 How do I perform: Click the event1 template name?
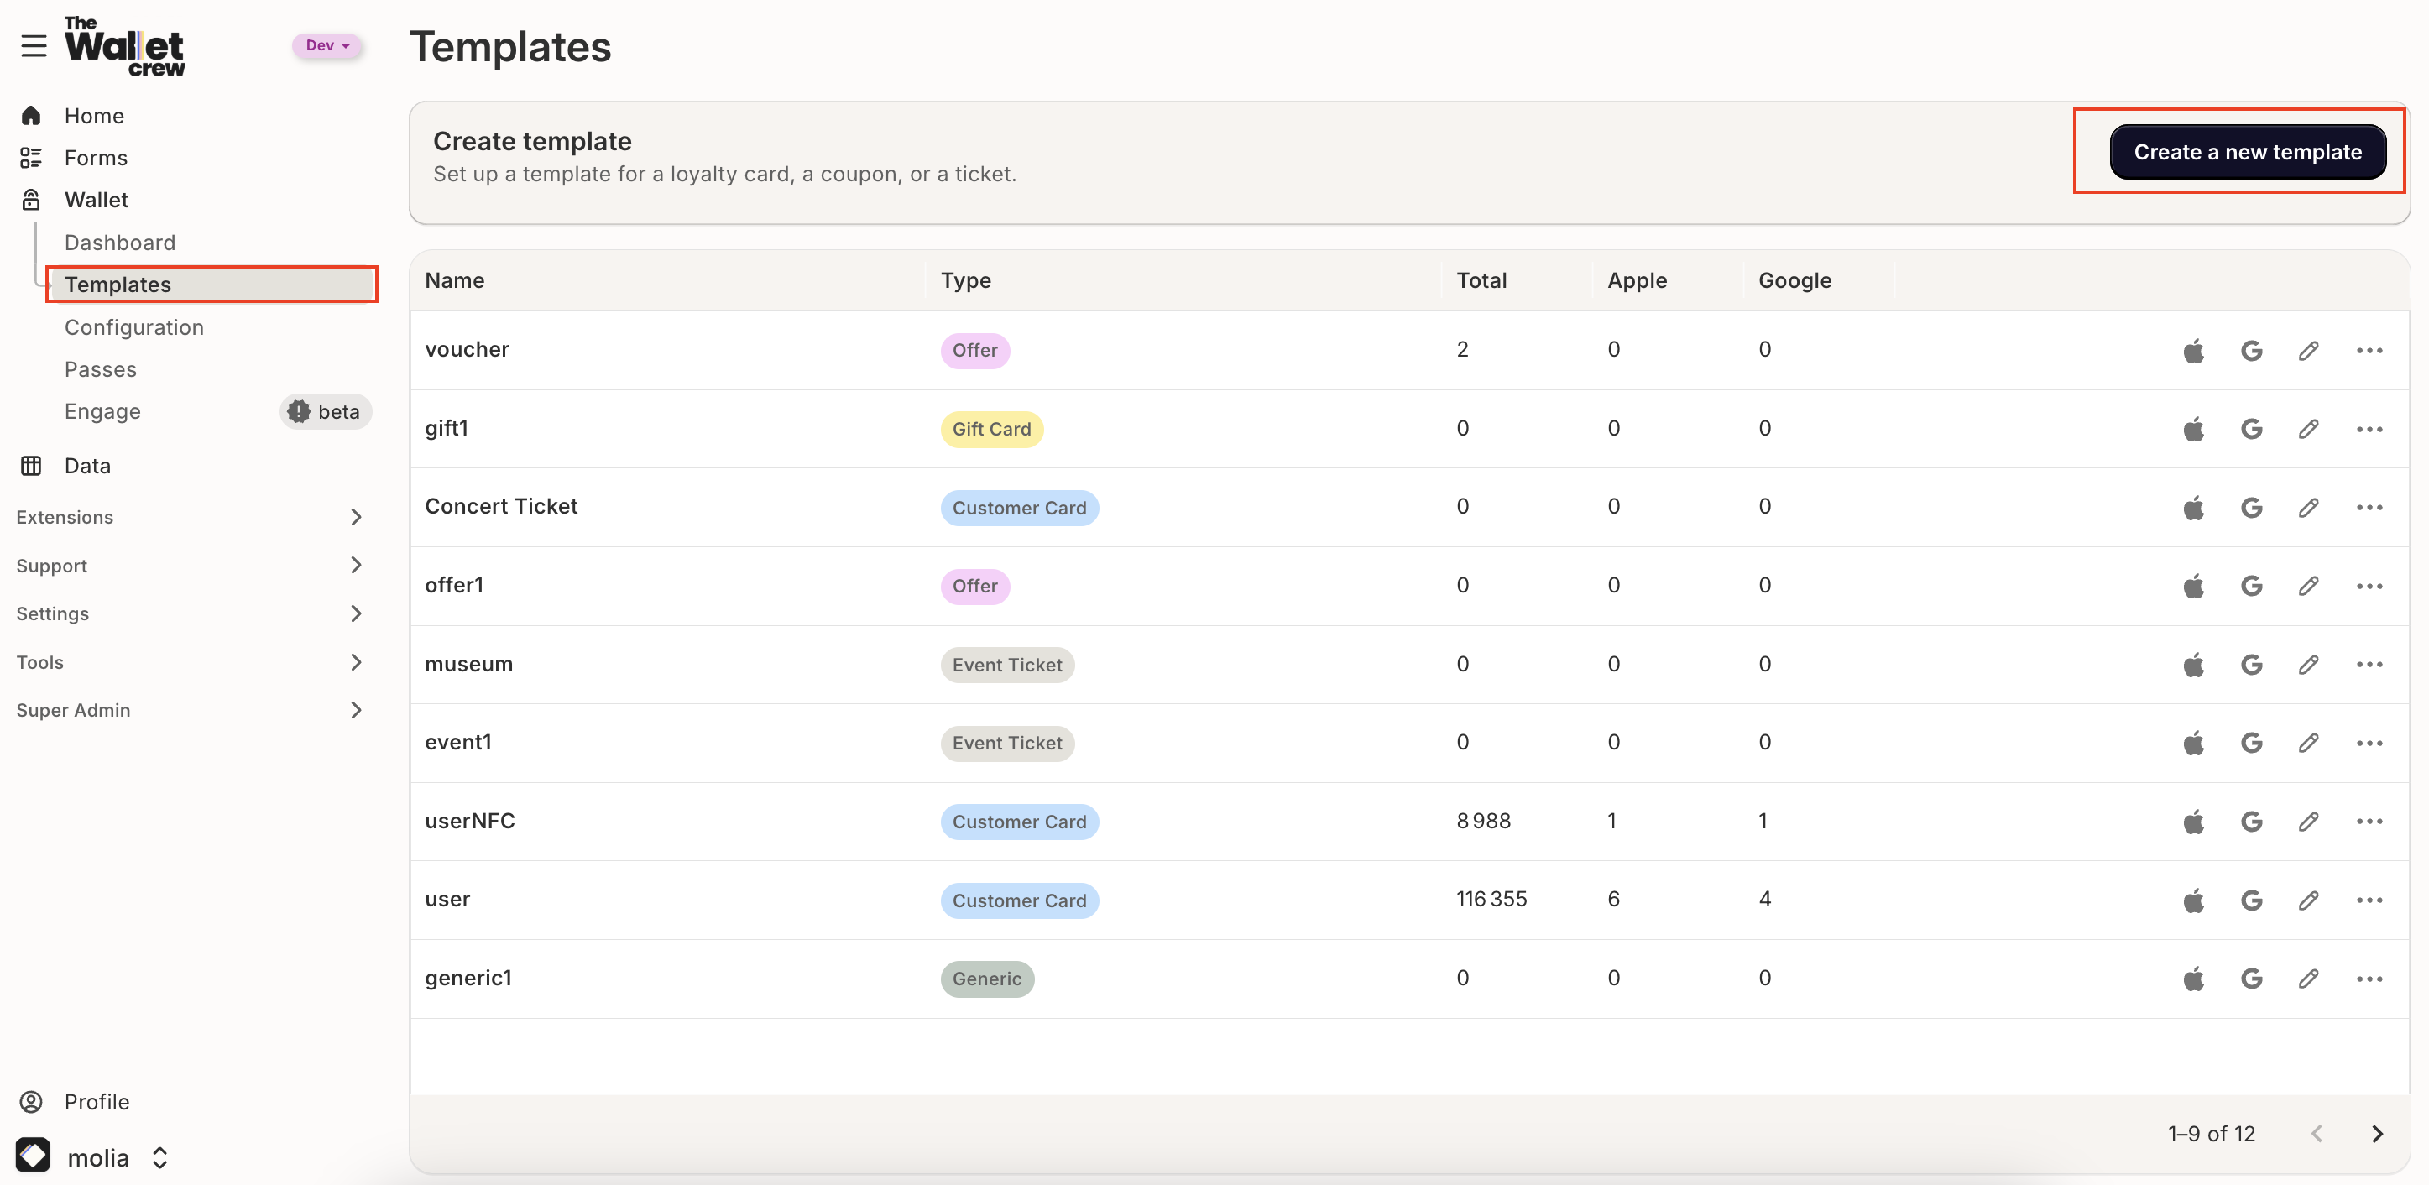pyautogui.click(x=458, y=742)
